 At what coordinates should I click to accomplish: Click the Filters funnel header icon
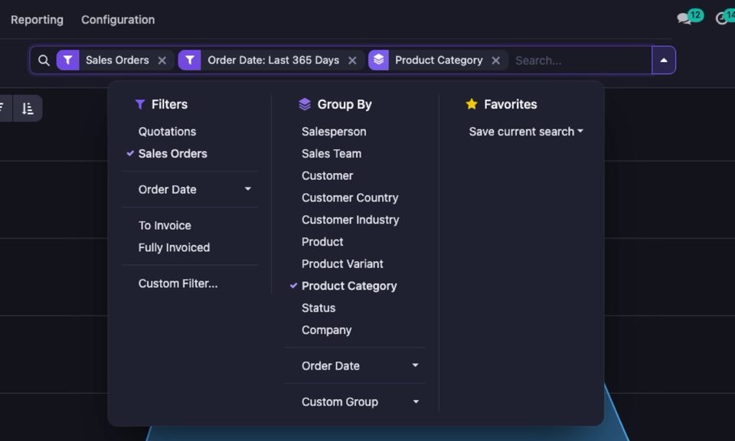pos(139,104)
